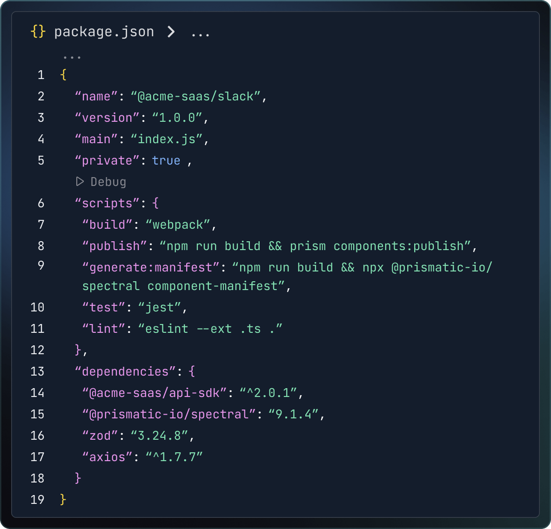This screenshot has width=551, height=529.
Task: Click line number 13 in the gutter
Action: point(37,371)
